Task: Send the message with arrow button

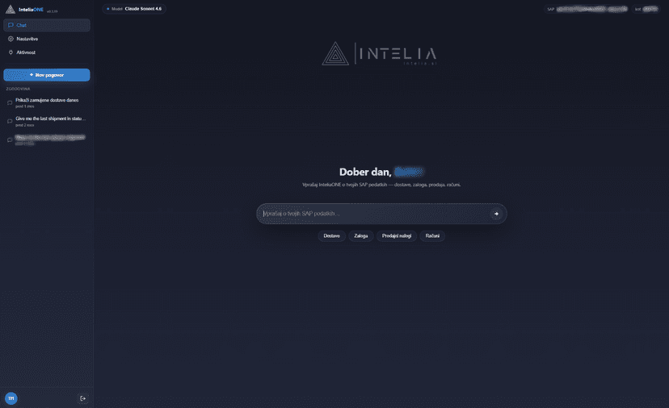Action: click(x=496, y=214)
